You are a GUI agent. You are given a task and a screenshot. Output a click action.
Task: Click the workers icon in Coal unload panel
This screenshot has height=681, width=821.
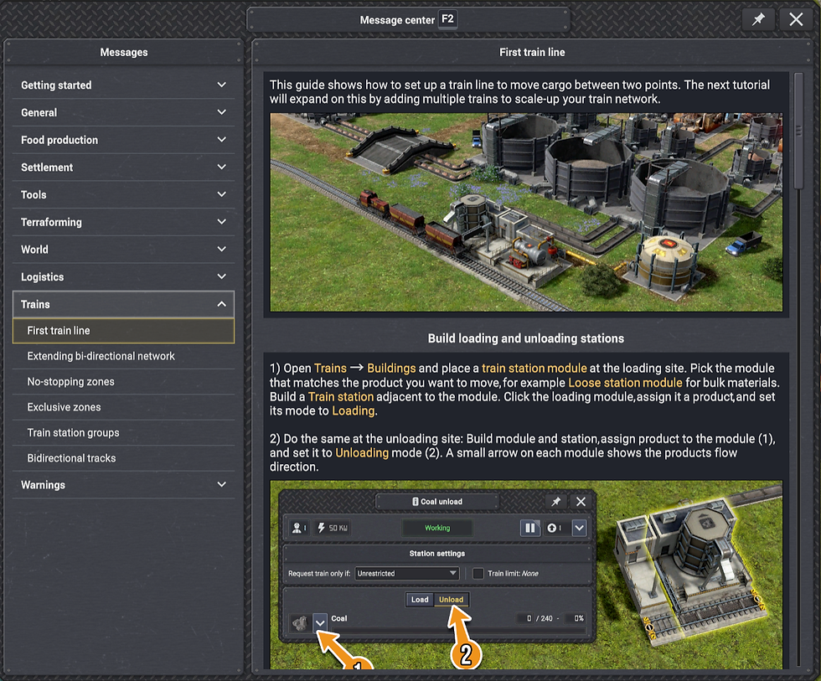point(298,528)
